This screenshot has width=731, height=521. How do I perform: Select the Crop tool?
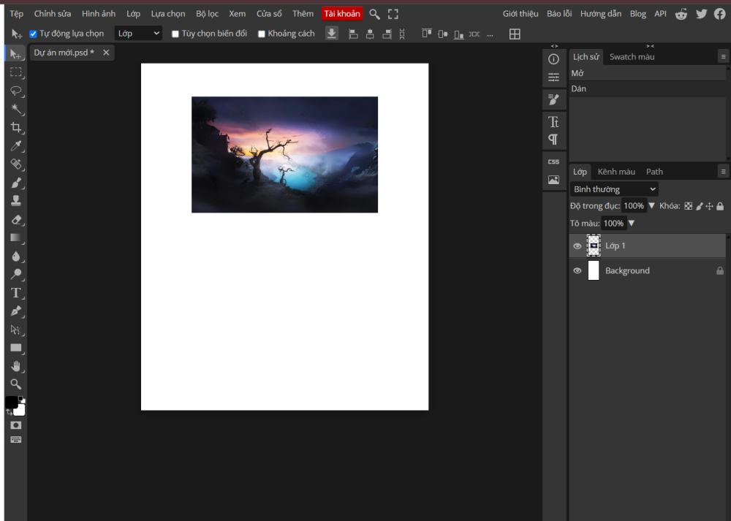click(x=15, y=127)
